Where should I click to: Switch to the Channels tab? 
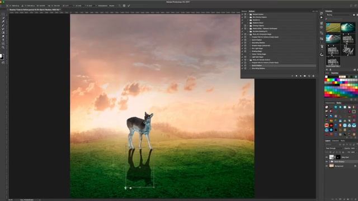point(336,141)
